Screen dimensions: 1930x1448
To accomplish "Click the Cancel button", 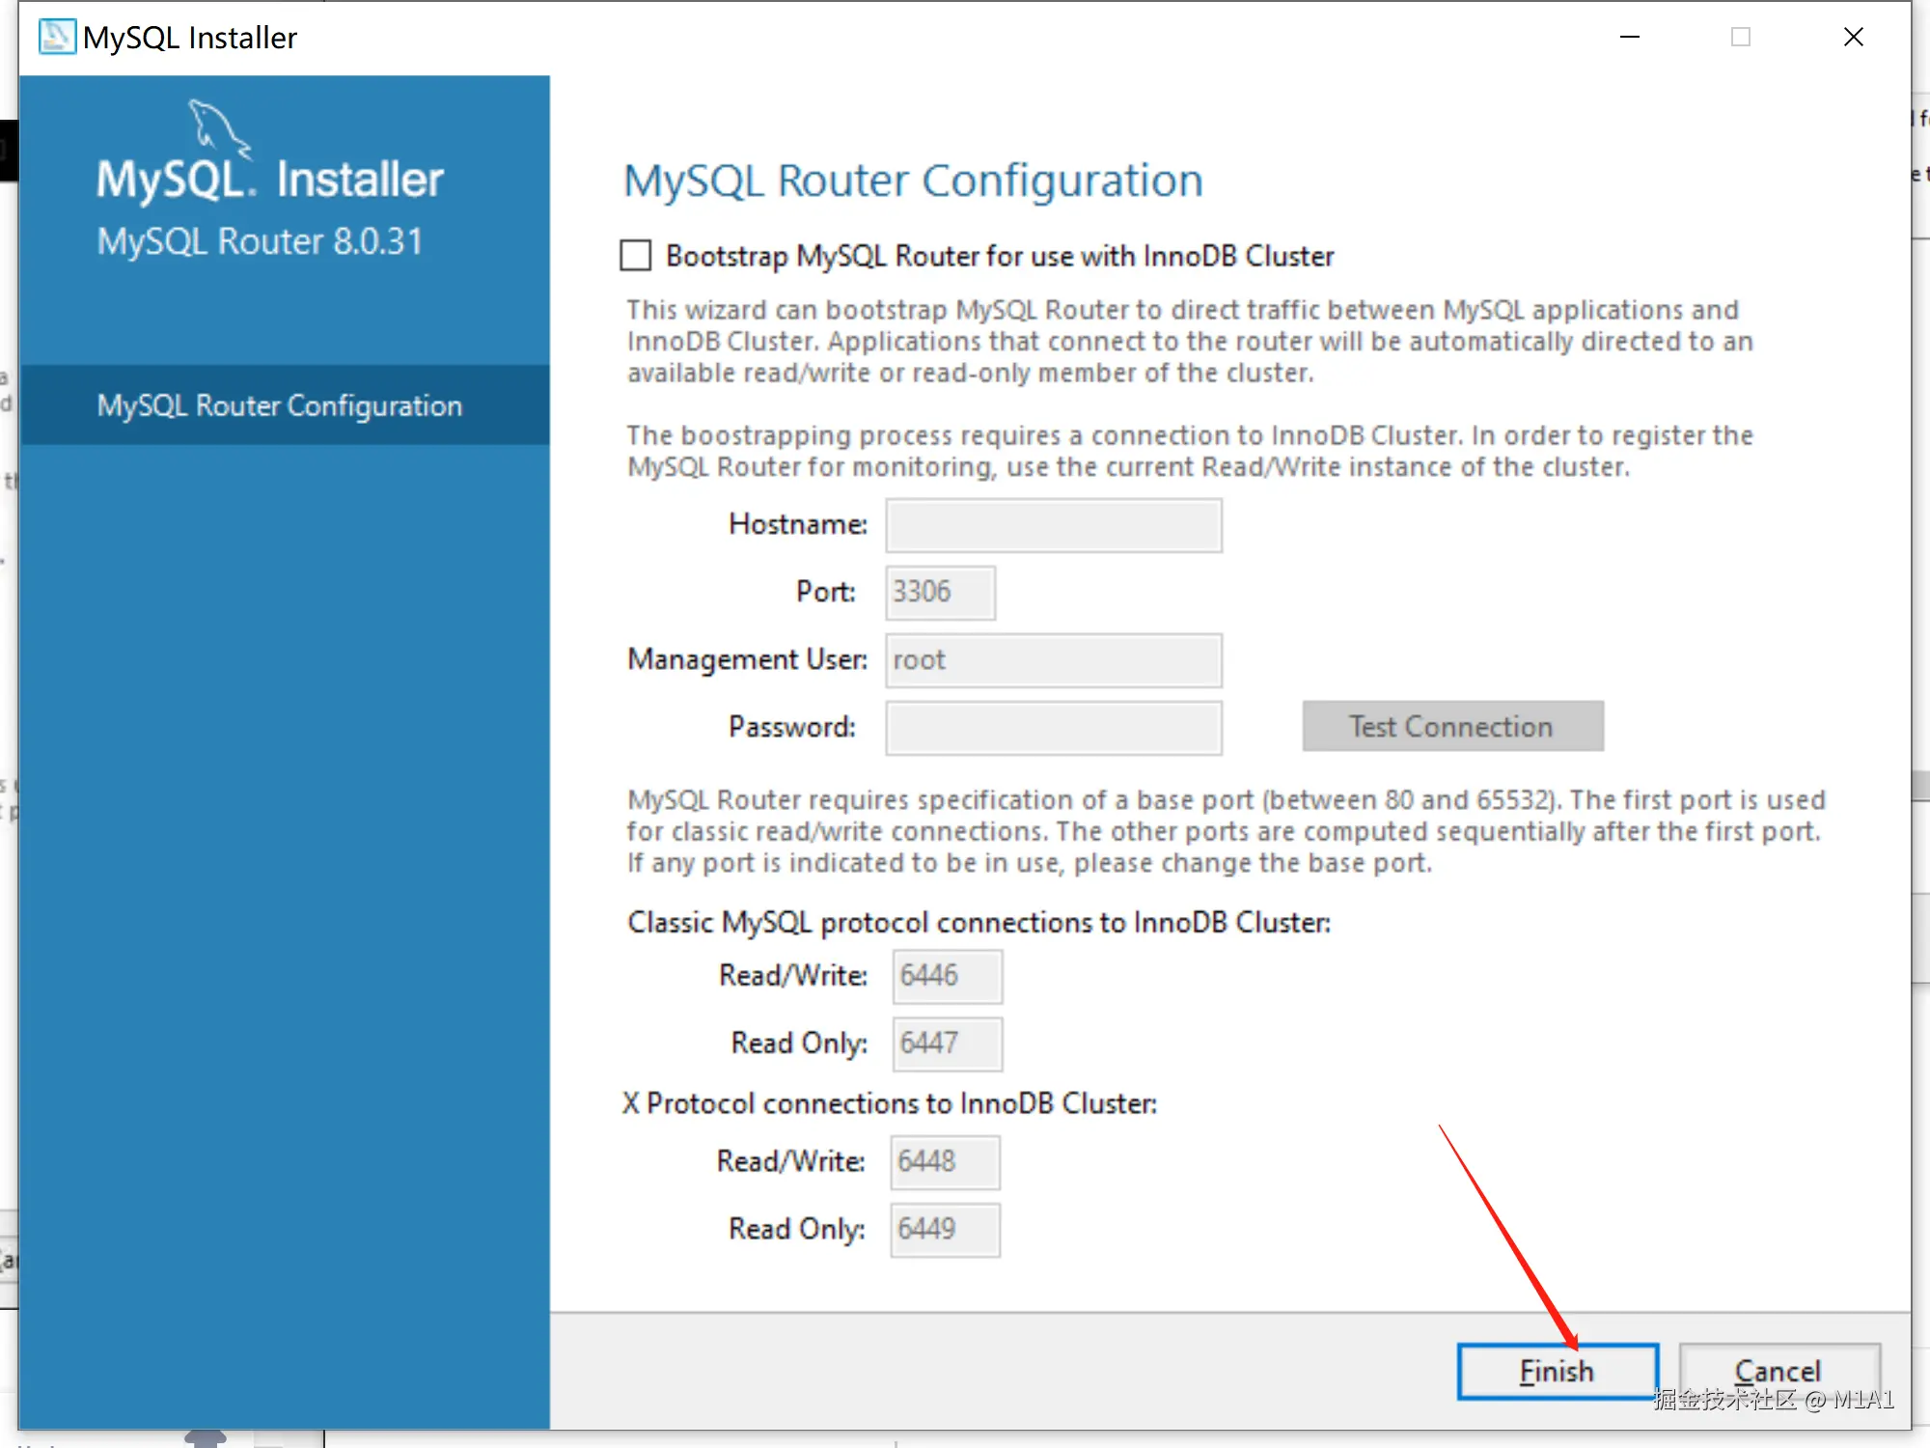I will [1778, 1371].
